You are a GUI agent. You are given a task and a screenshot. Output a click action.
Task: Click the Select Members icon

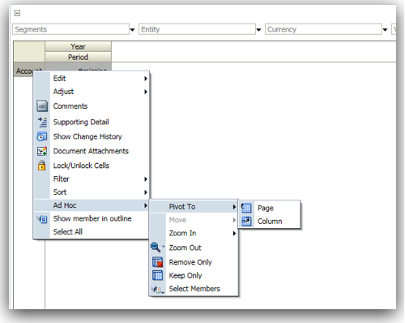click(x=157, y=289)
